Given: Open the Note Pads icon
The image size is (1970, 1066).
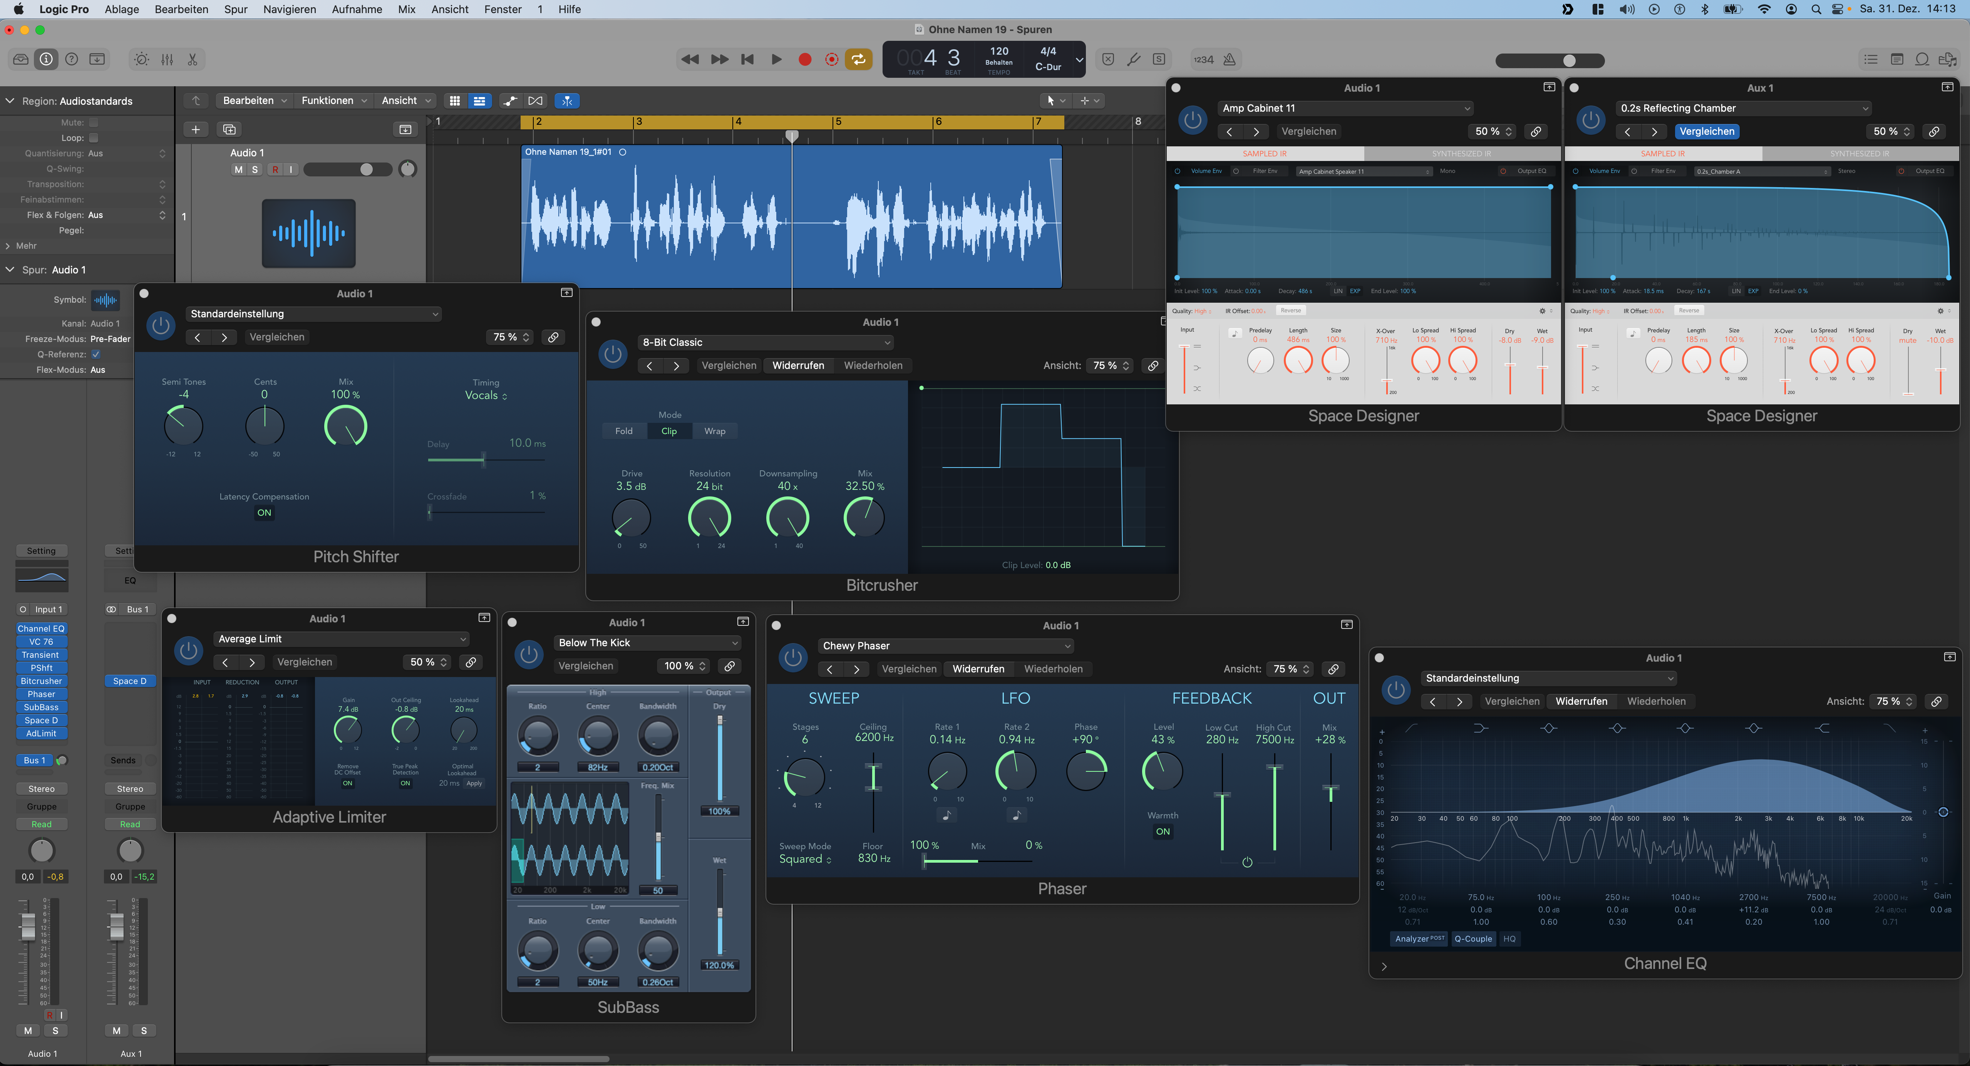Looking at the screenshot, I should (1896, 59).
